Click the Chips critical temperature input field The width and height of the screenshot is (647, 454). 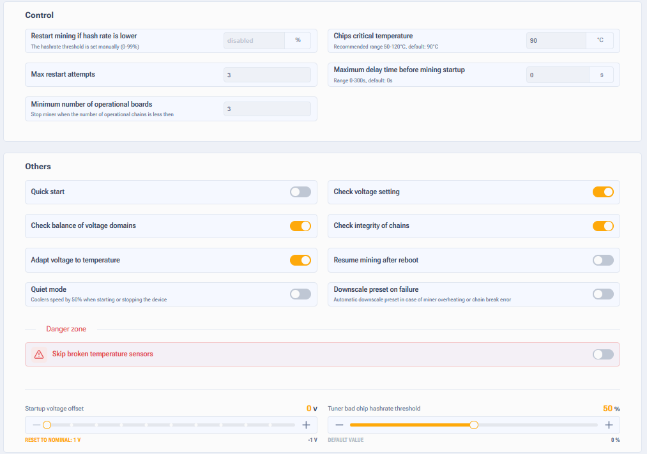click(556, 41)
